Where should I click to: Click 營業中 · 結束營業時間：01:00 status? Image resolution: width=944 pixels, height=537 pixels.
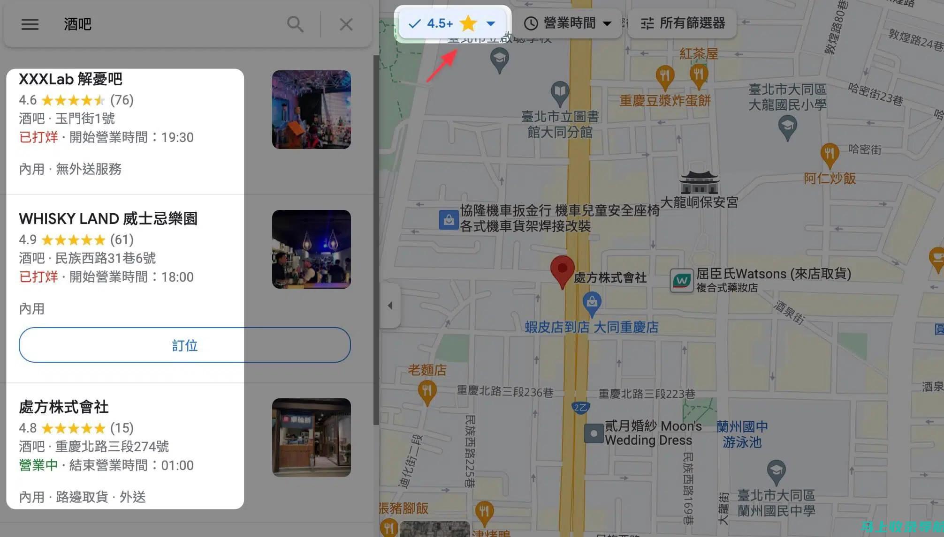tap(106, 465)
